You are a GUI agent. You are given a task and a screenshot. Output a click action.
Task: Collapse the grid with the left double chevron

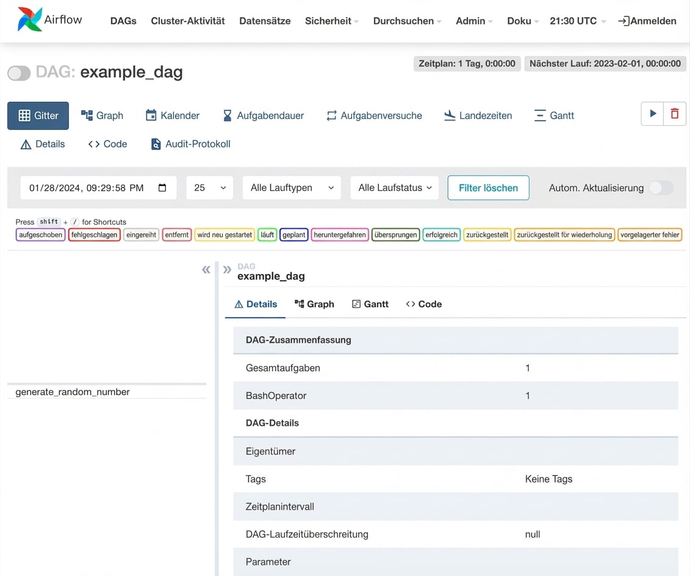tap(206, 269)
